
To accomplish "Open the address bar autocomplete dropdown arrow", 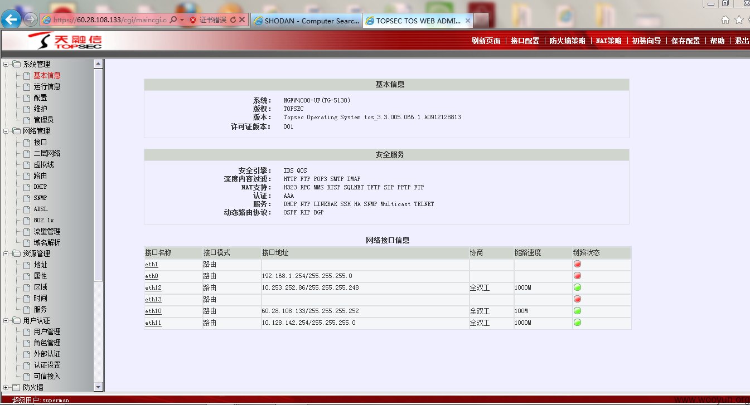I will click(x=182, y=19).
